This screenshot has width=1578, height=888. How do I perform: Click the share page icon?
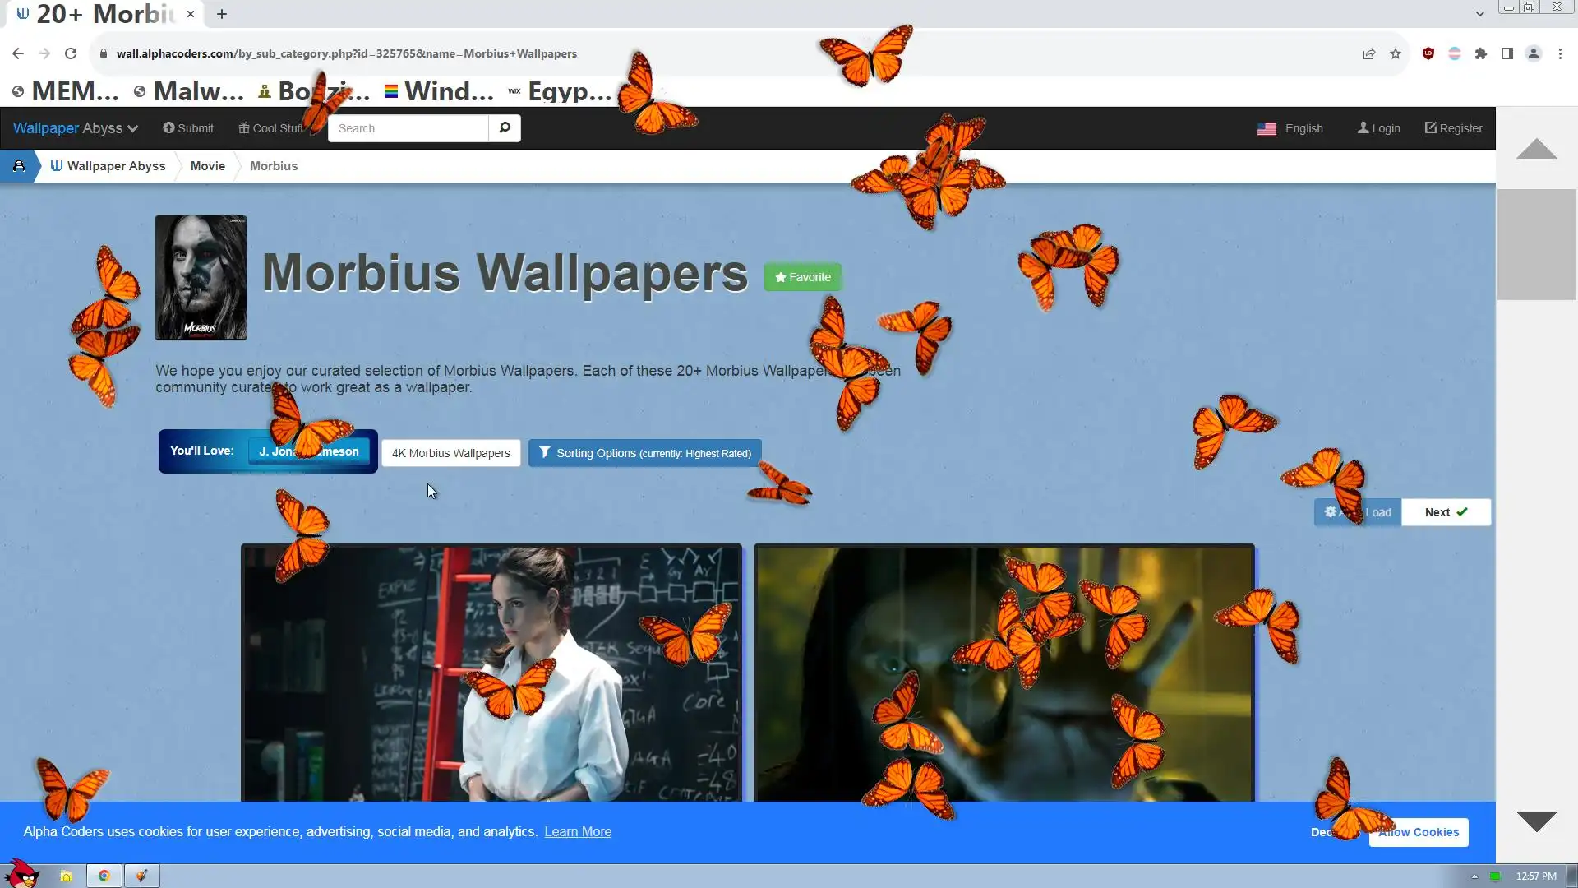[x=1369, y=53]
